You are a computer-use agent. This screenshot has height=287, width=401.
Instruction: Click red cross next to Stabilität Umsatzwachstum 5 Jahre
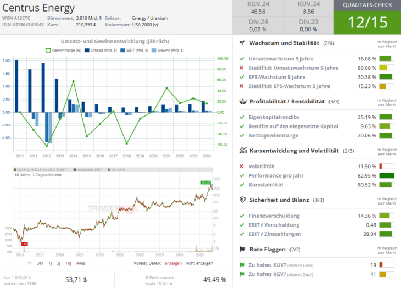(241, 68)
